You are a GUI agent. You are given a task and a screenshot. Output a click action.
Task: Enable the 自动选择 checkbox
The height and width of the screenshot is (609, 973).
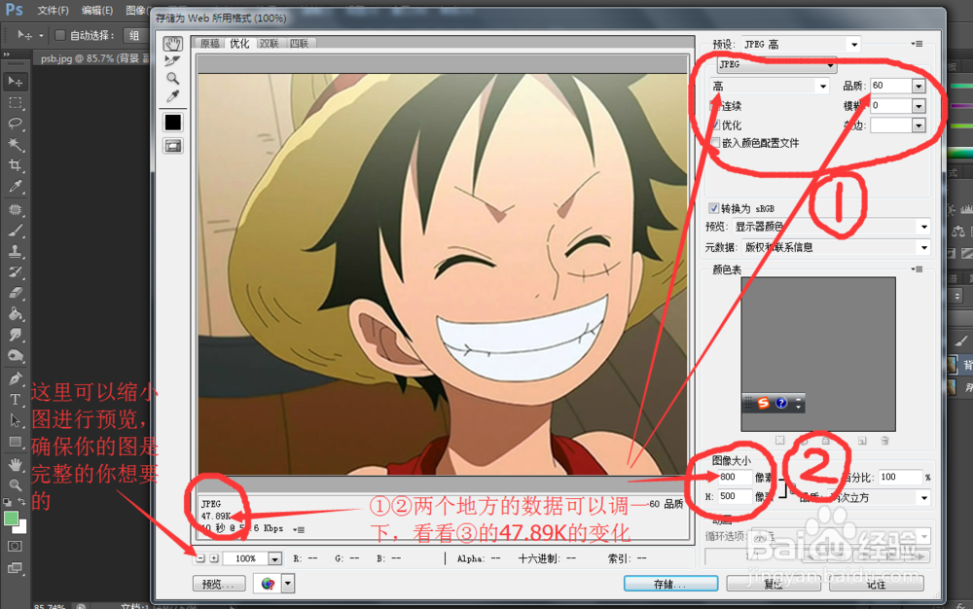(60, 35)
